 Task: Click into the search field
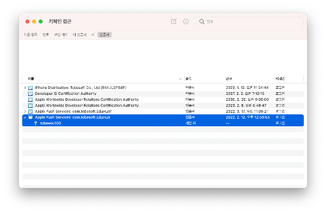coord(250,22)
